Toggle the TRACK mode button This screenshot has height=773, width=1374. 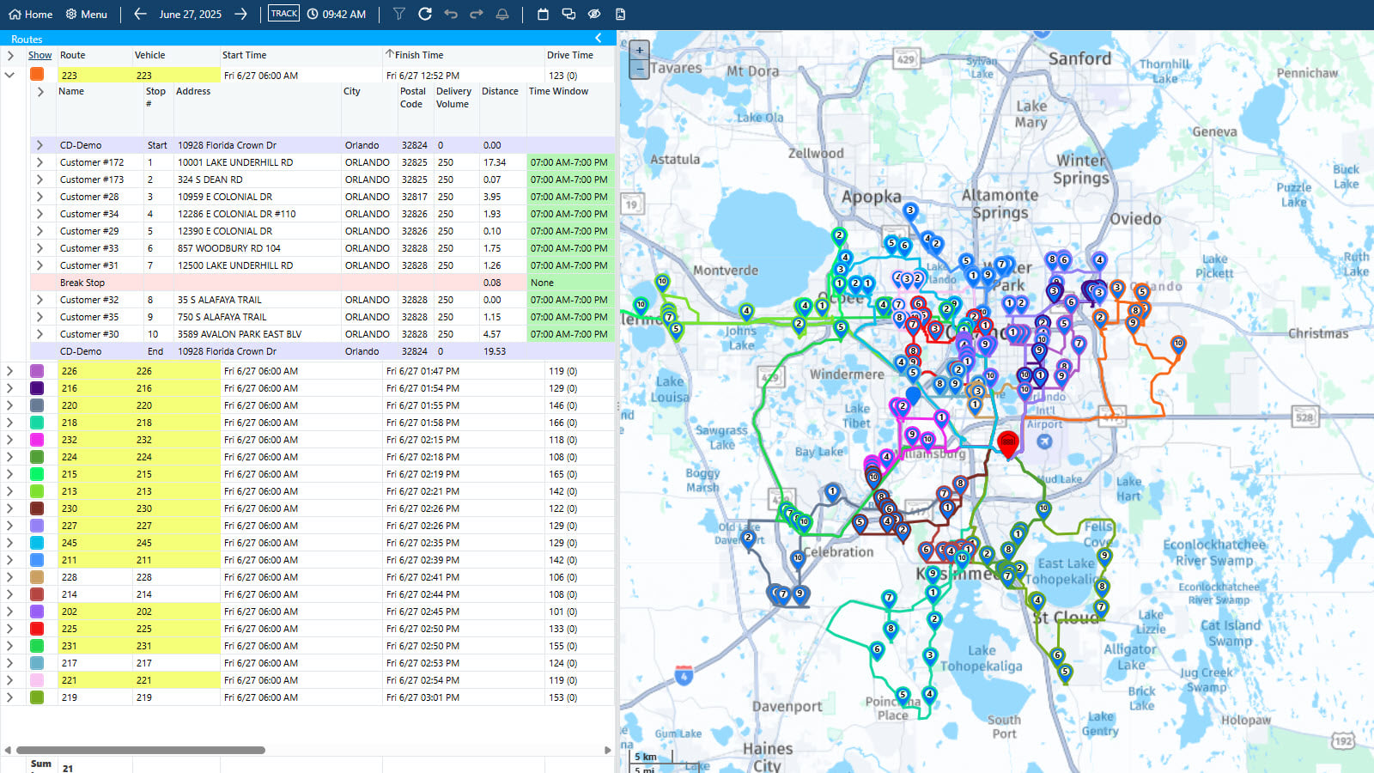tap(283, 14)
